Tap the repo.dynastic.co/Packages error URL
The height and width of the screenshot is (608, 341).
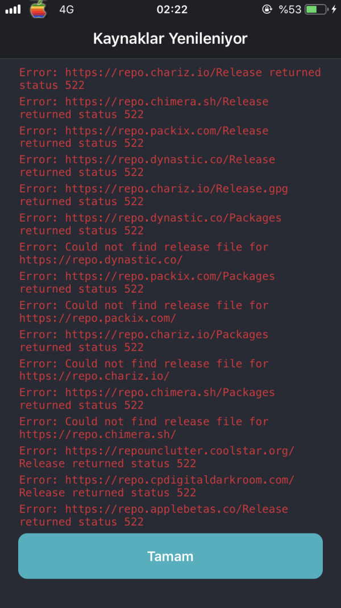click(173, 218)
